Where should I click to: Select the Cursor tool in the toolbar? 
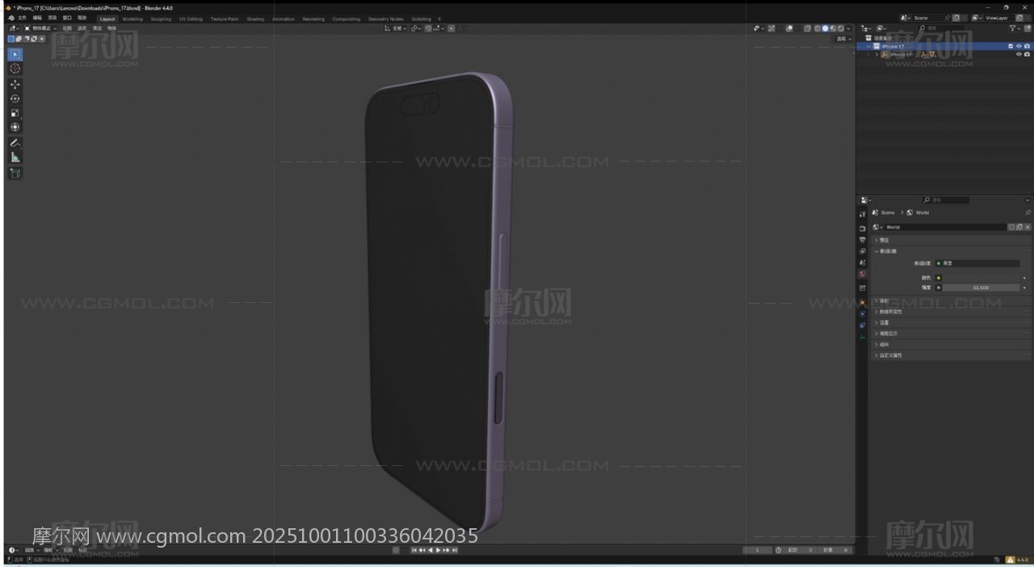point(15,69)
